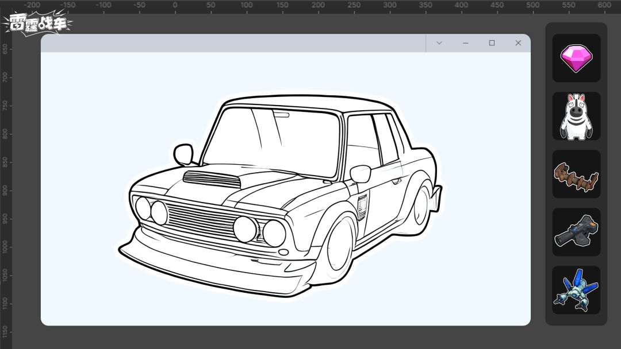The width and height of the screenshot is (621, 349).
Task: Click the empty window title bar
Action: pos(230,43)
